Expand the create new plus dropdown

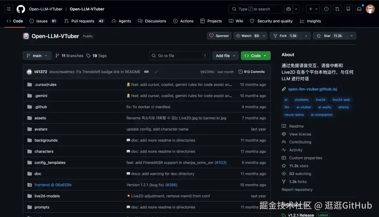[x=313, y=9]
